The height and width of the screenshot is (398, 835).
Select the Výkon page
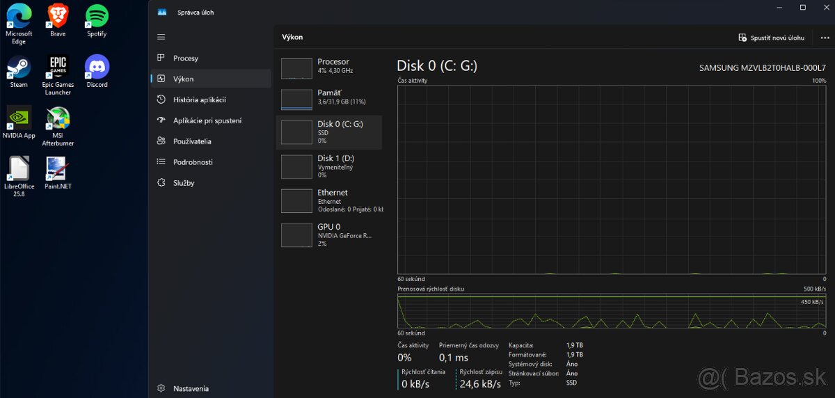pyautogui.click(x=212, y=79)
